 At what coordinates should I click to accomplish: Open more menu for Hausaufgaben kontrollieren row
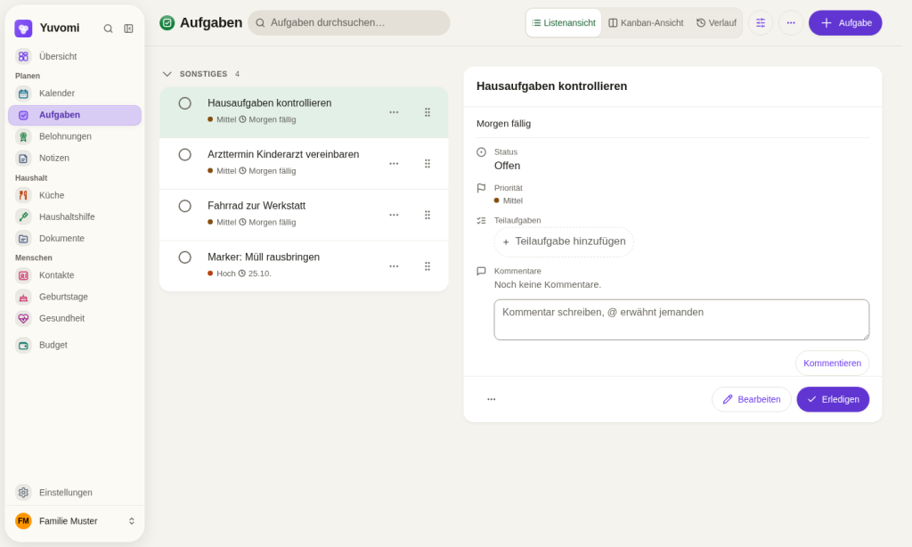click(x=394, y=112)
